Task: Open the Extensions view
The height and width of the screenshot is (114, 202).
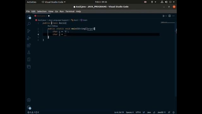Action: [x=29, y=45]
